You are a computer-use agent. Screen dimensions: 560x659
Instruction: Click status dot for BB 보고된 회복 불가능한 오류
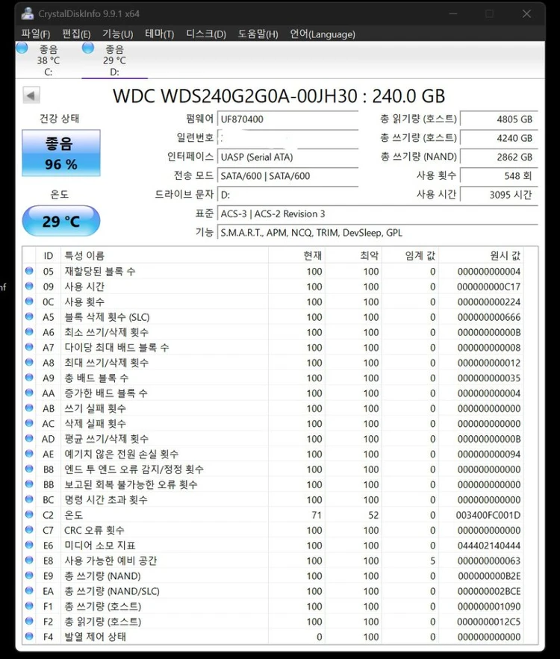[29, 484]
